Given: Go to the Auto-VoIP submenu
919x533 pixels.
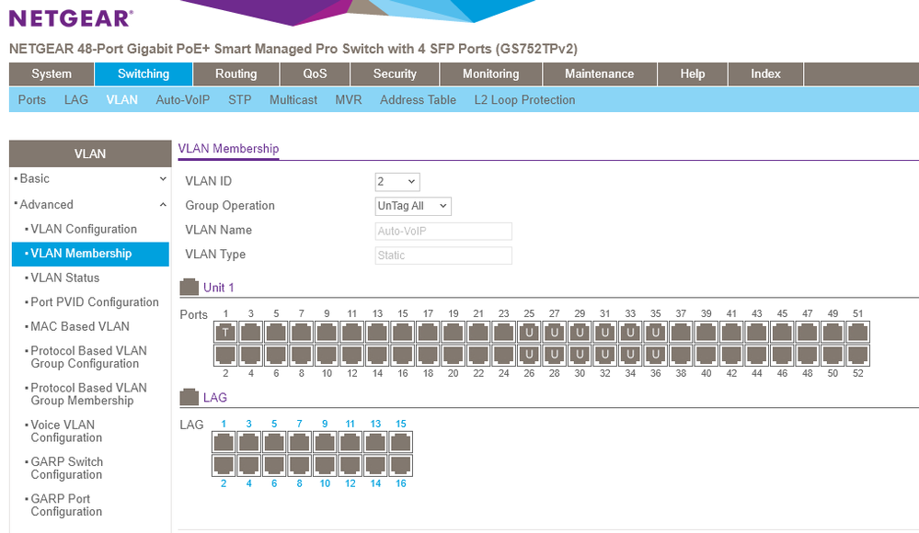Looking at the screenshot, I should point(183,99).
